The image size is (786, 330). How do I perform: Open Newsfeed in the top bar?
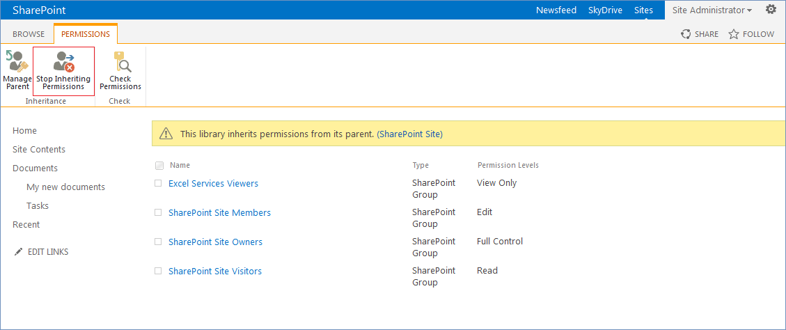(556, 10)
